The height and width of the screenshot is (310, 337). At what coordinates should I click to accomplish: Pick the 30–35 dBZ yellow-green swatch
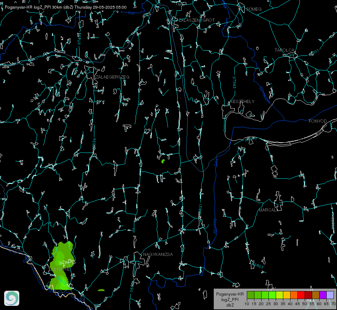click(280, 295)
